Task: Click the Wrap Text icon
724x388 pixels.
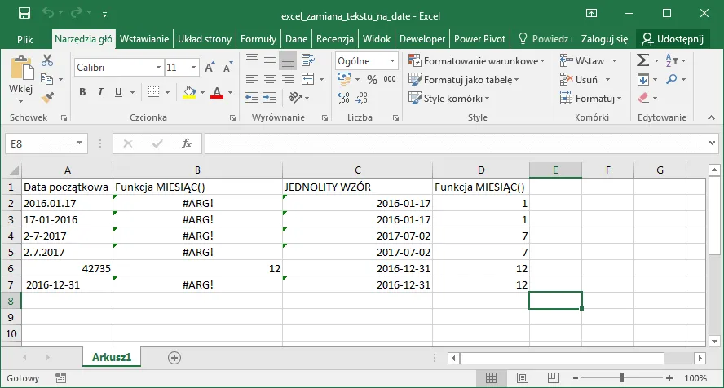Action: pos(307,60)
